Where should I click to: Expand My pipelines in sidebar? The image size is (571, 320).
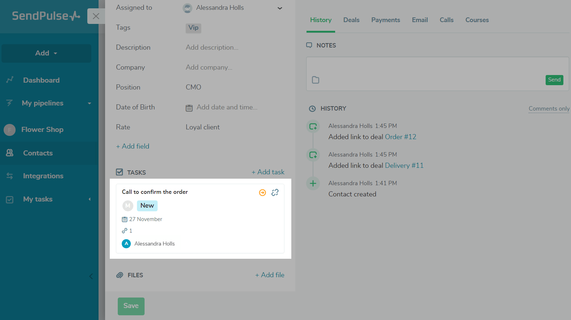tap(89, 103)
